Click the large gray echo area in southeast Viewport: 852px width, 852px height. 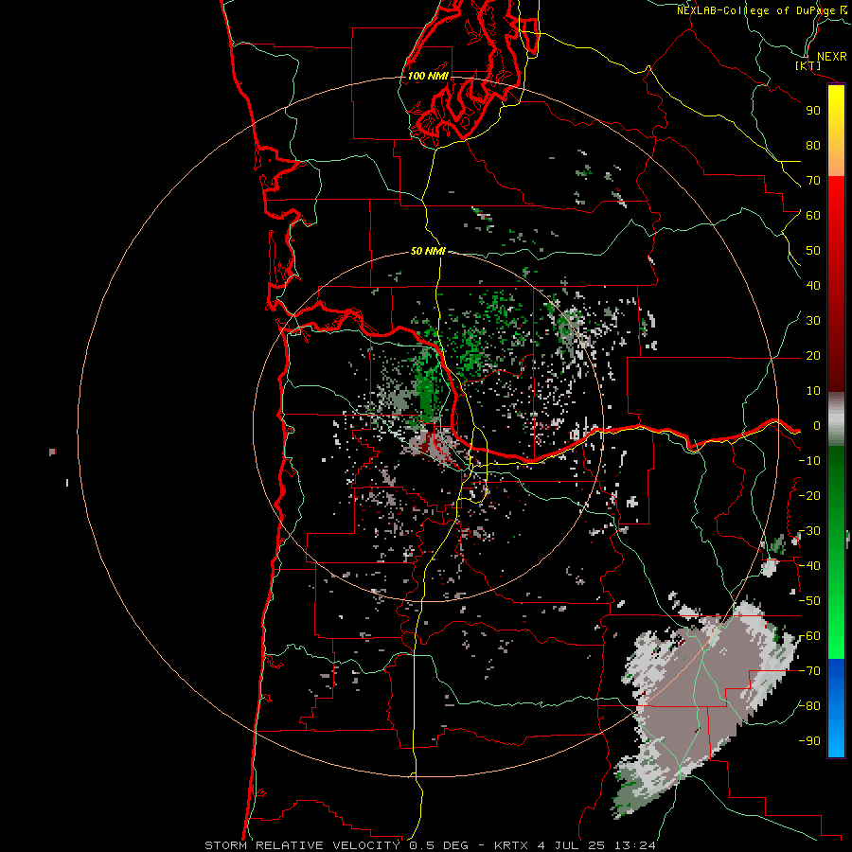(x=706, y=701)
